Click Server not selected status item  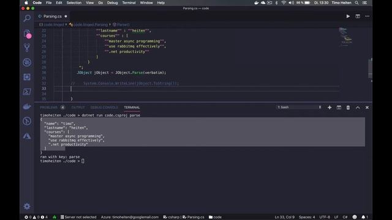[78, 217]
